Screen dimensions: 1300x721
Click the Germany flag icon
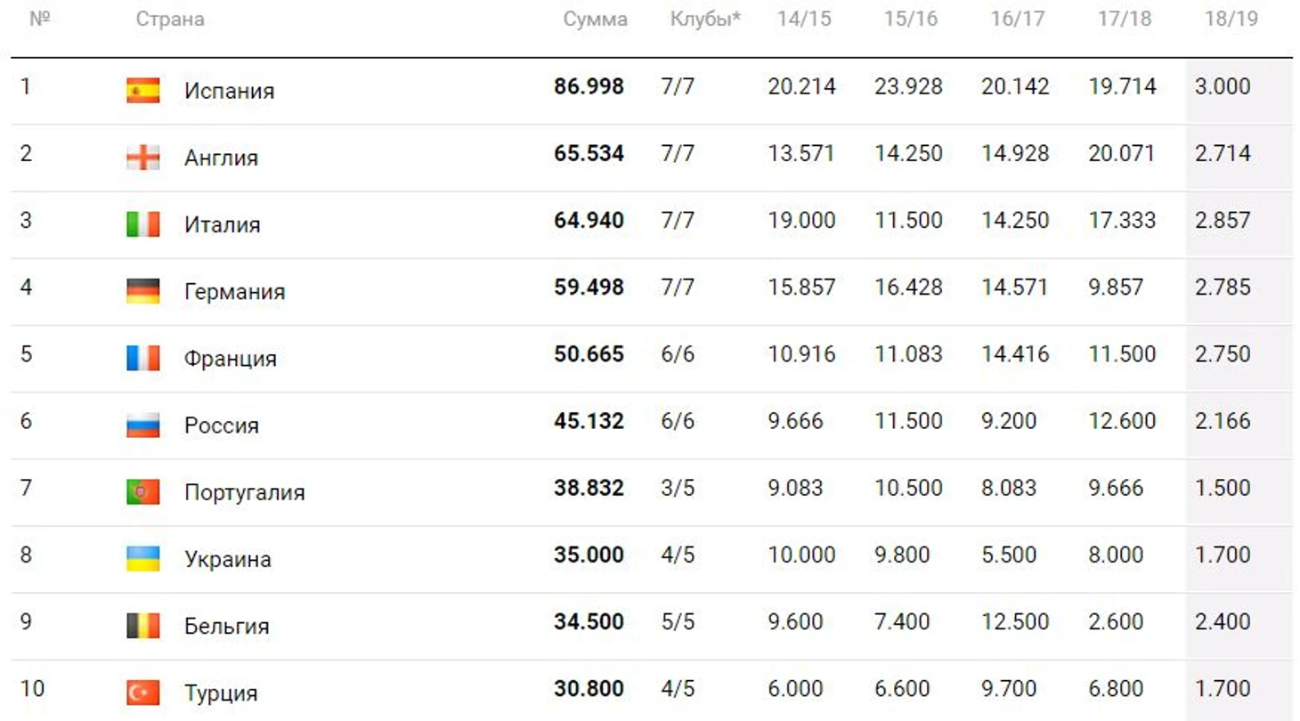coord(143,291)
